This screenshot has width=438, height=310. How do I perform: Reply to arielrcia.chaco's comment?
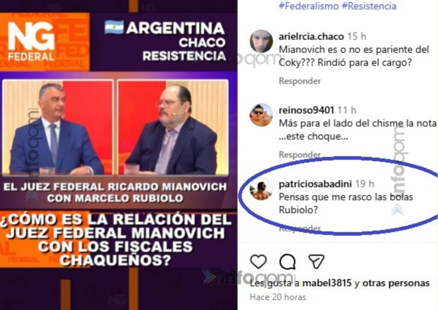pos(300,81)
